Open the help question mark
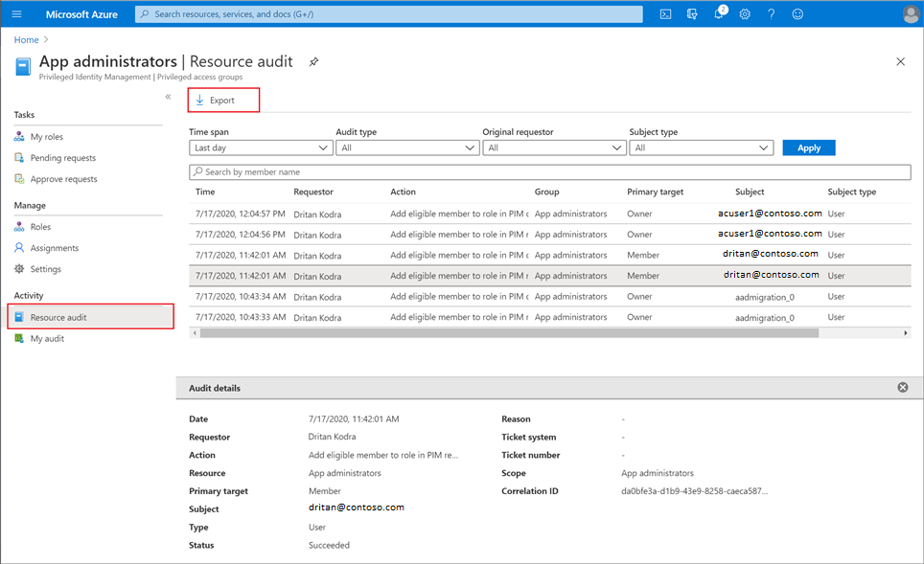The height and width of the screenshot is (564, 924). pyautogui.click(x=771, y=14)
